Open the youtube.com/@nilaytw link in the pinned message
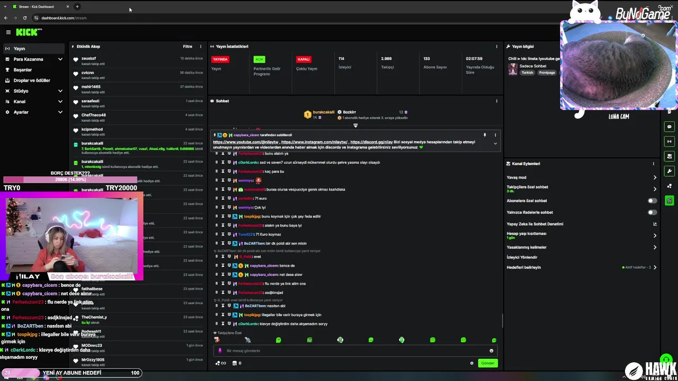Image resolution: width=678 pixels, height=381 pixels. (x=246, y=142)
